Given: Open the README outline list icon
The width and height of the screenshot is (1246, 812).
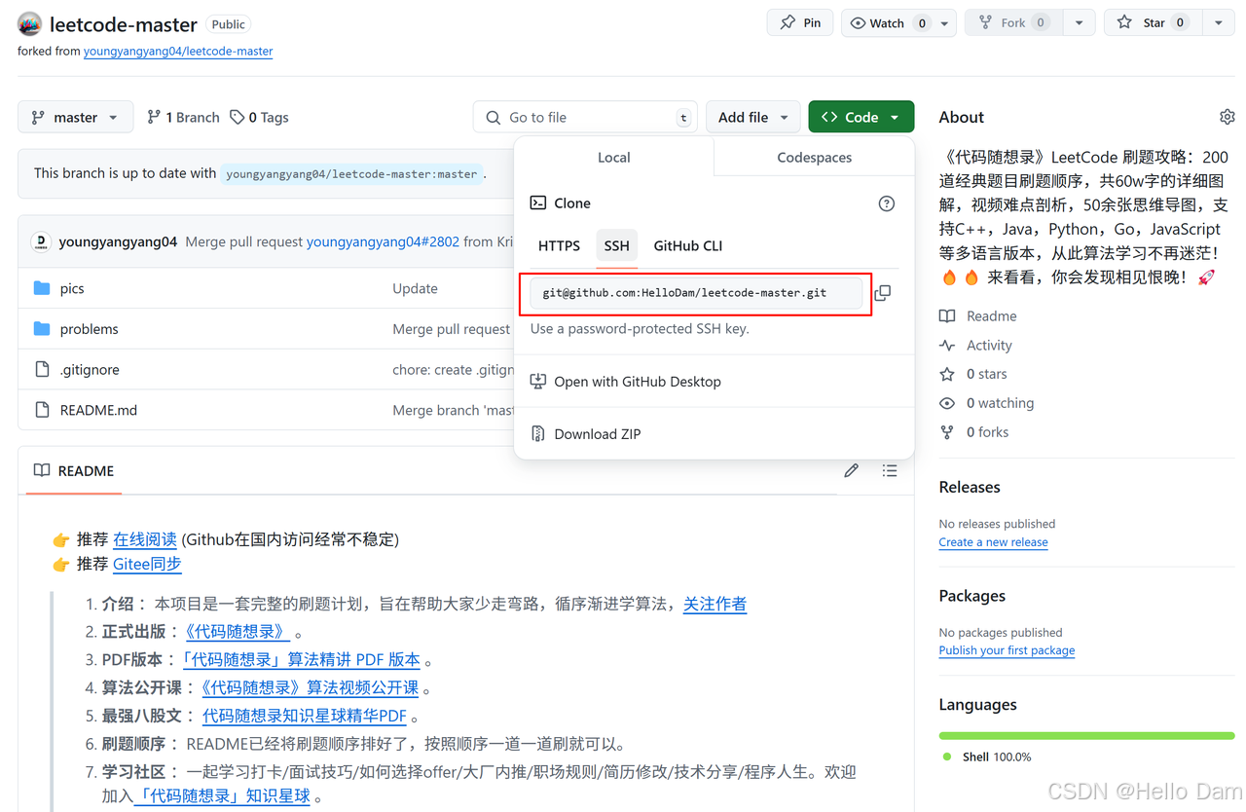Looking at the screenshot, I should [890, 470].
